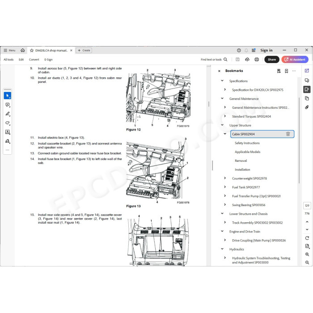The image size is (313, 313).
Task: Open more tools ellipsis in quick toolbar
Action: 8,150
